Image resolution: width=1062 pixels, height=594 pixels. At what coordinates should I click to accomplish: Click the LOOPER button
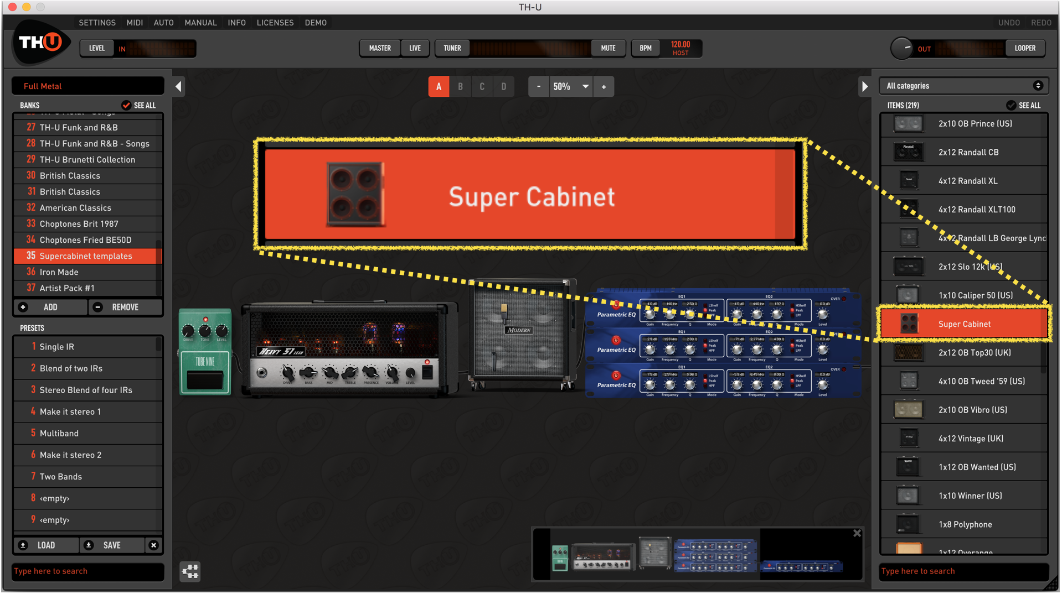click(x=1025, y=48)
